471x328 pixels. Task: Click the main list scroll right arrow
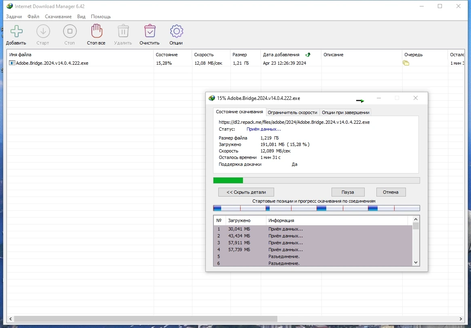(461, 319)
